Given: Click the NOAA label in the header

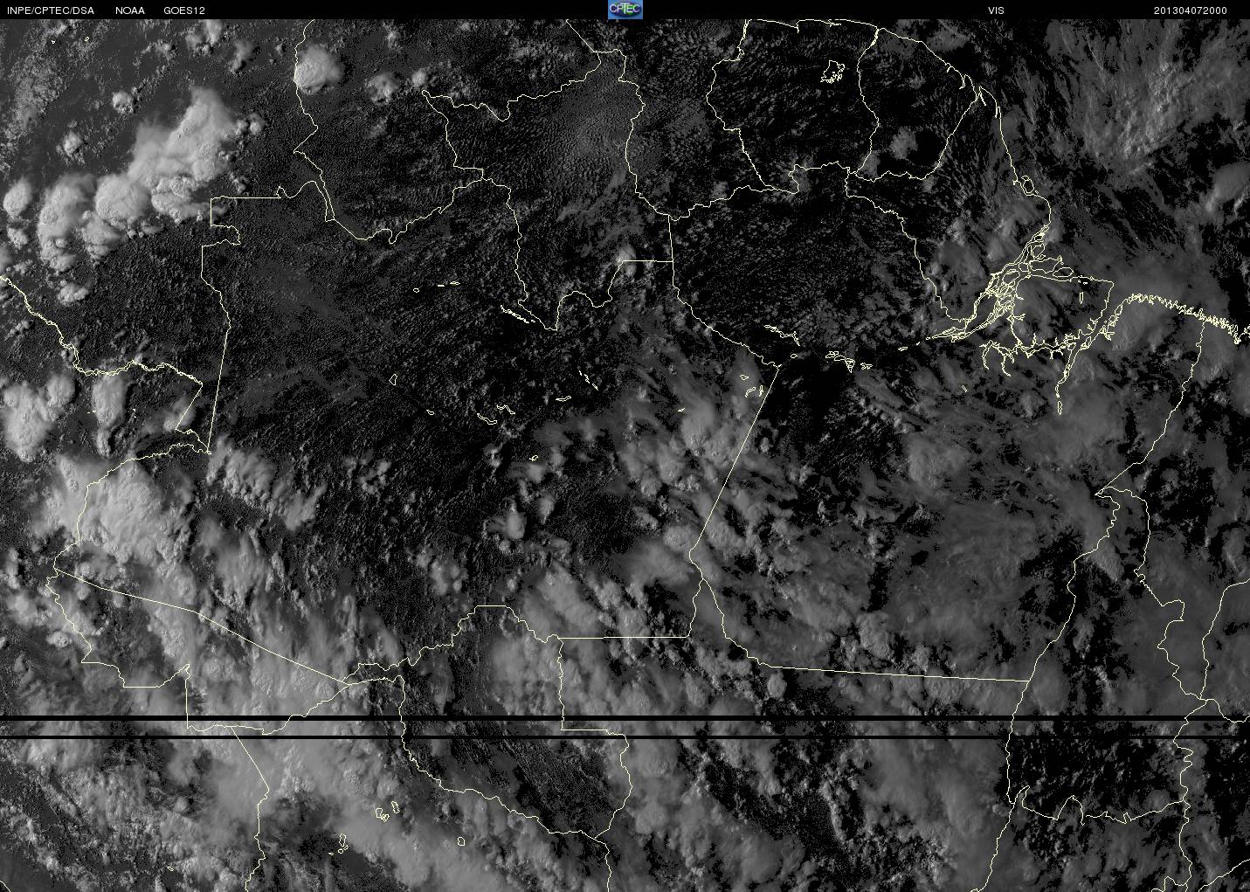Looking at the screenshot, I should tap(130, 10).
